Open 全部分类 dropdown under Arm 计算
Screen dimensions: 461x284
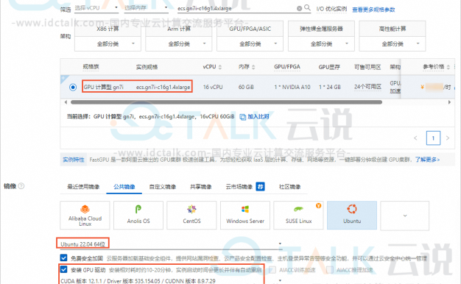pyautogui.click(x=179, y=44)
